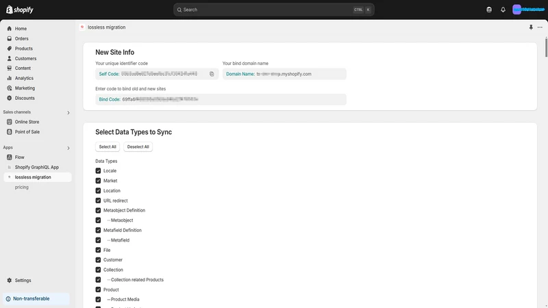Screen dimensions: 548x308
Task: Click the Customers person icon
Action: [x=10, y=58]
